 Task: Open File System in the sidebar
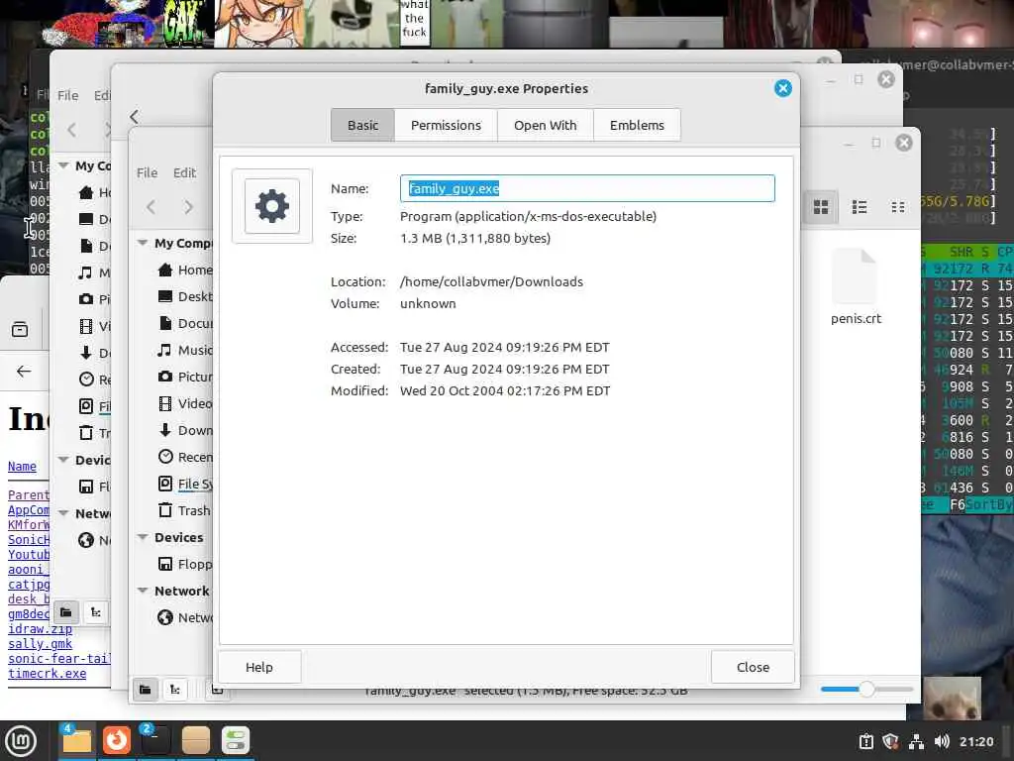point(185,484)
